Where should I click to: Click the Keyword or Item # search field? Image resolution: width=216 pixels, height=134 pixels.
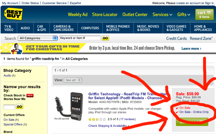(x=80, y=38)
